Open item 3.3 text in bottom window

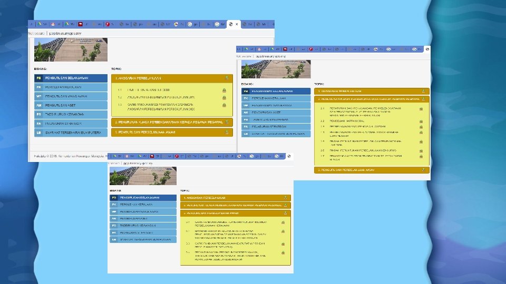pyautogui.click(x=229, y=245)
